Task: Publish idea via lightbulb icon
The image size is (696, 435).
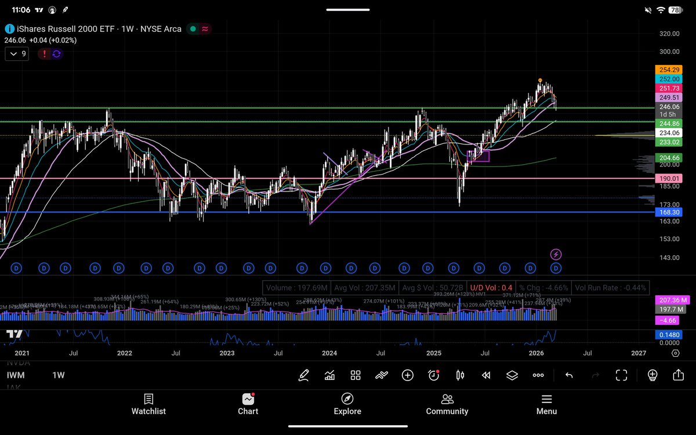Action: 652,375
